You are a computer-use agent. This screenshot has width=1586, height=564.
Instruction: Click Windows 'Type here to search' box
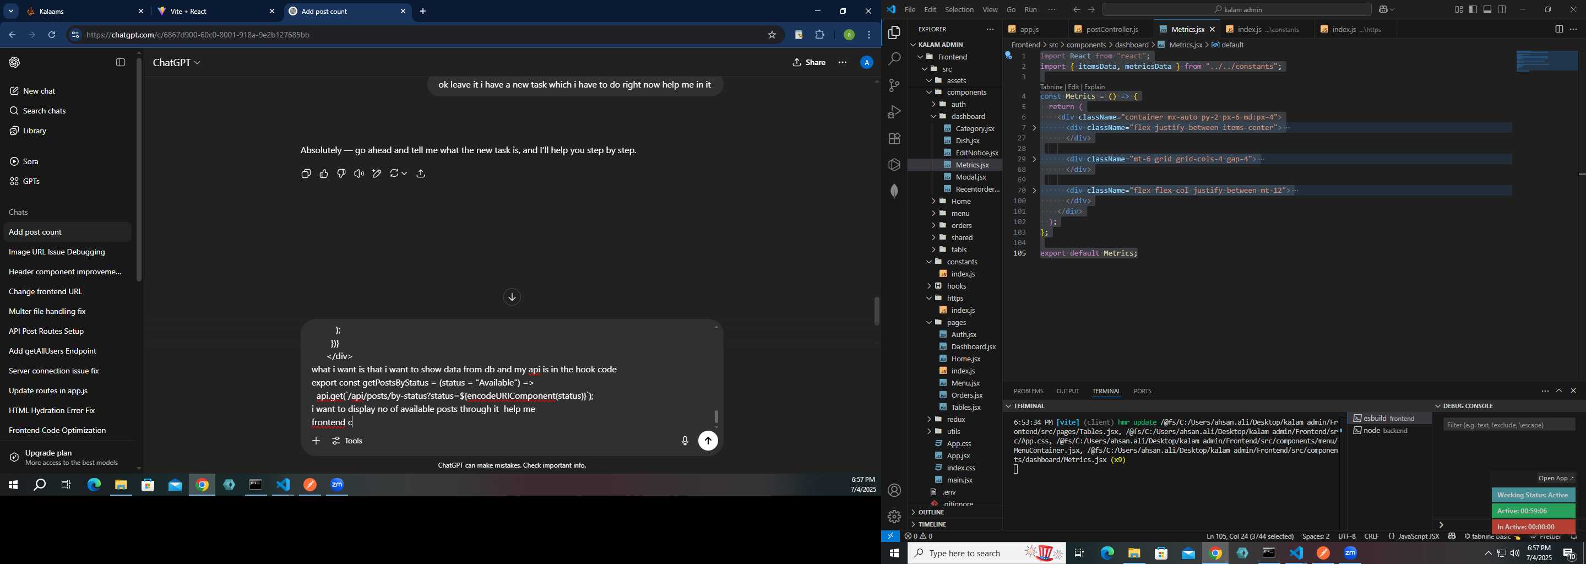pos(986,554)
